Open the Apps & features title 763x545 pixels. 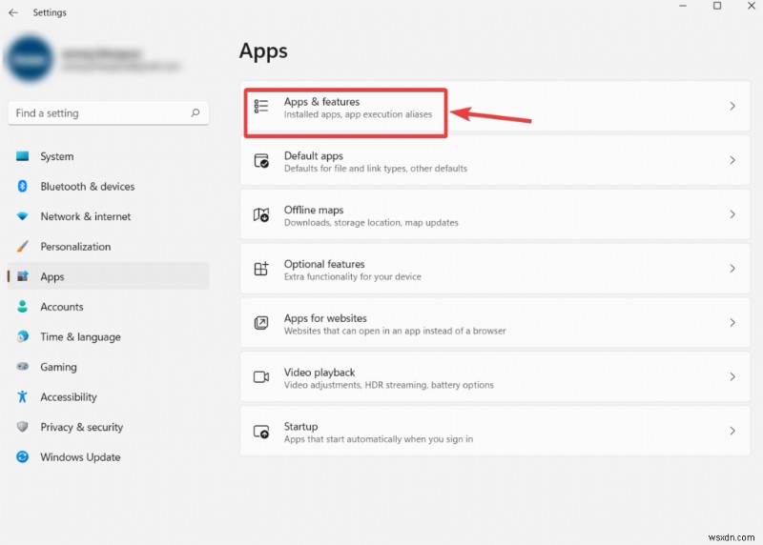click(321, 102)
